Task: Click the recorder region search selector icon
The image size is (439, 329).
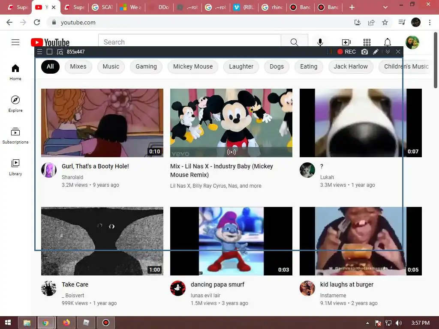Action: coord(60,52)
